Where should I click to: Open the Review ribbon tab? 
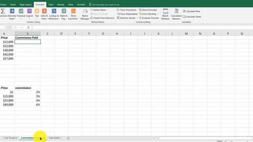pos(60,5)
